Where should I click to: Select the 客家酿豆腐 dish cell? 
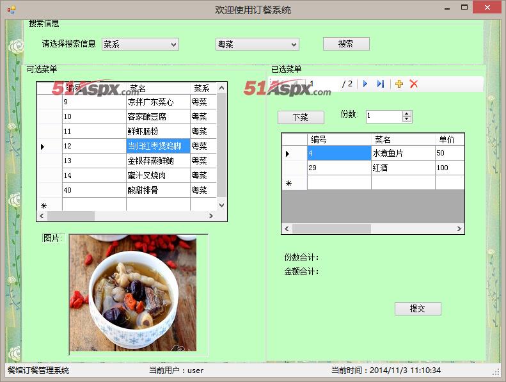158,116
